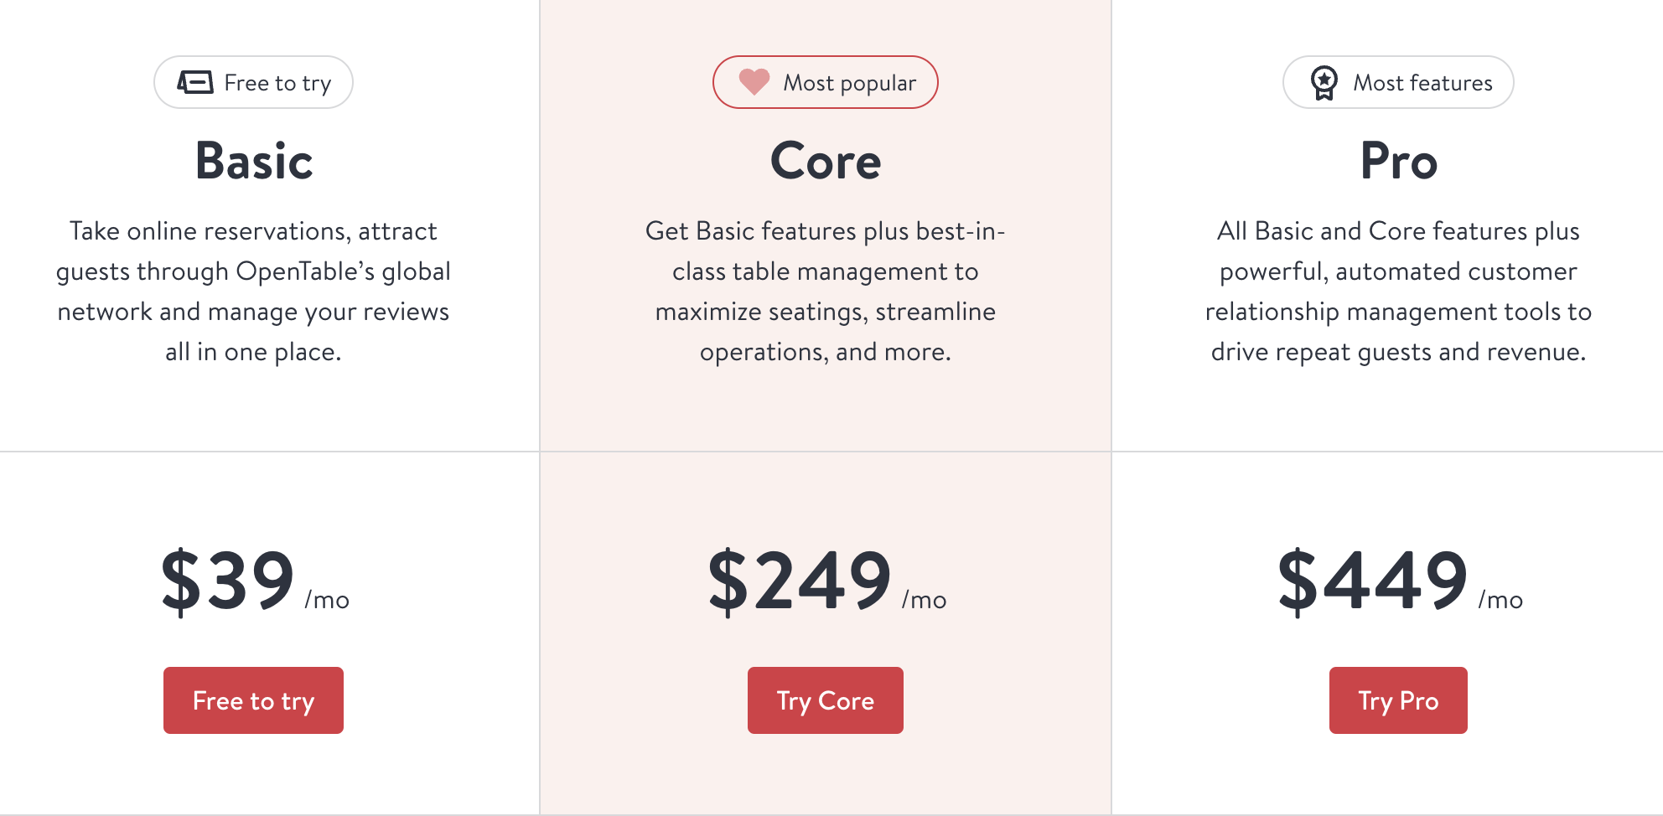
Task: Click the ticket icon beside Free to try
Action: click(x=194, y=82)
